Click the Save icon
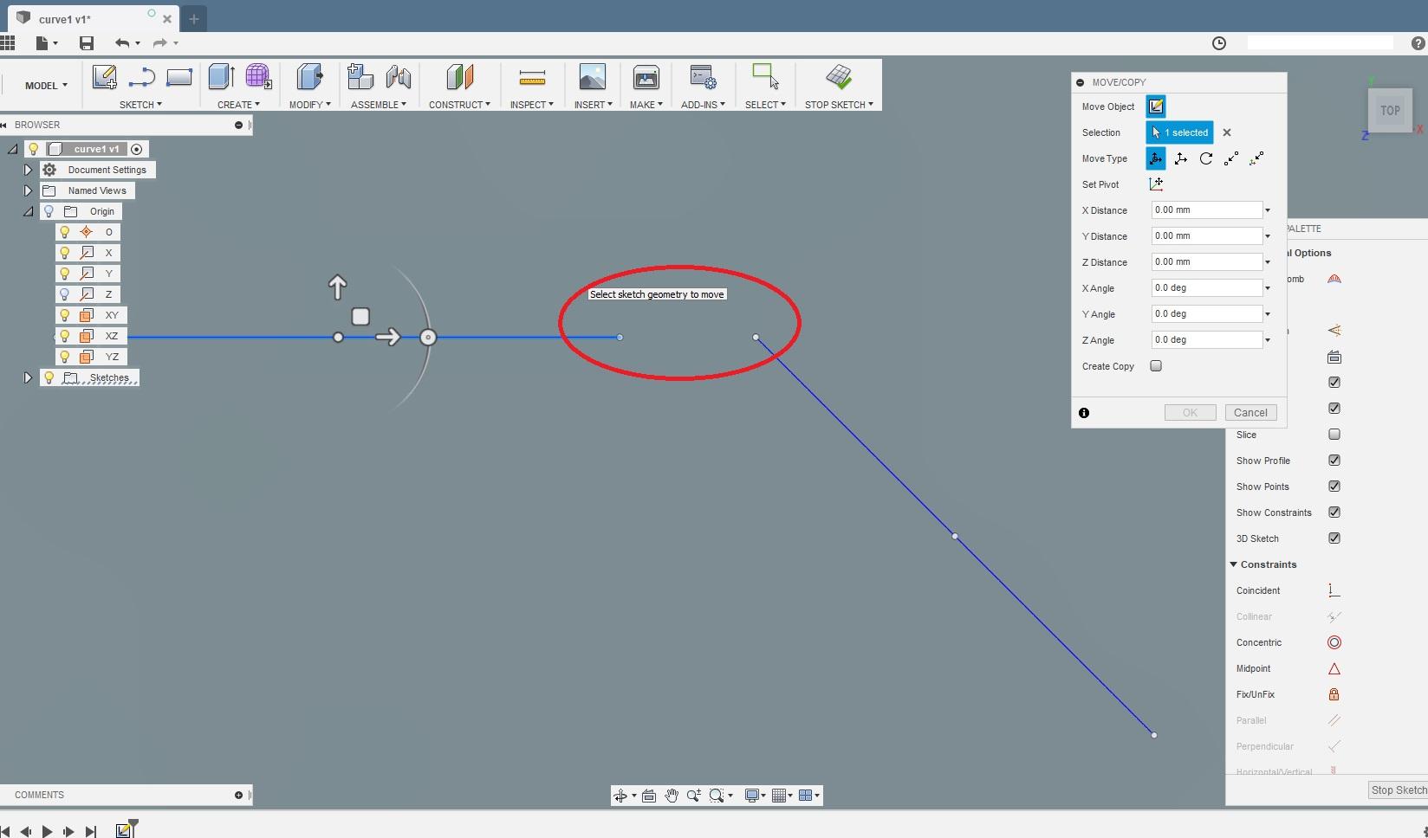The width and height of the screenshot is (1428, 838). point(86,42)
